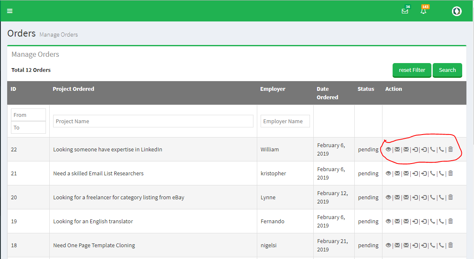
Task: Click the green Search button
Action: tap(447, 70)
